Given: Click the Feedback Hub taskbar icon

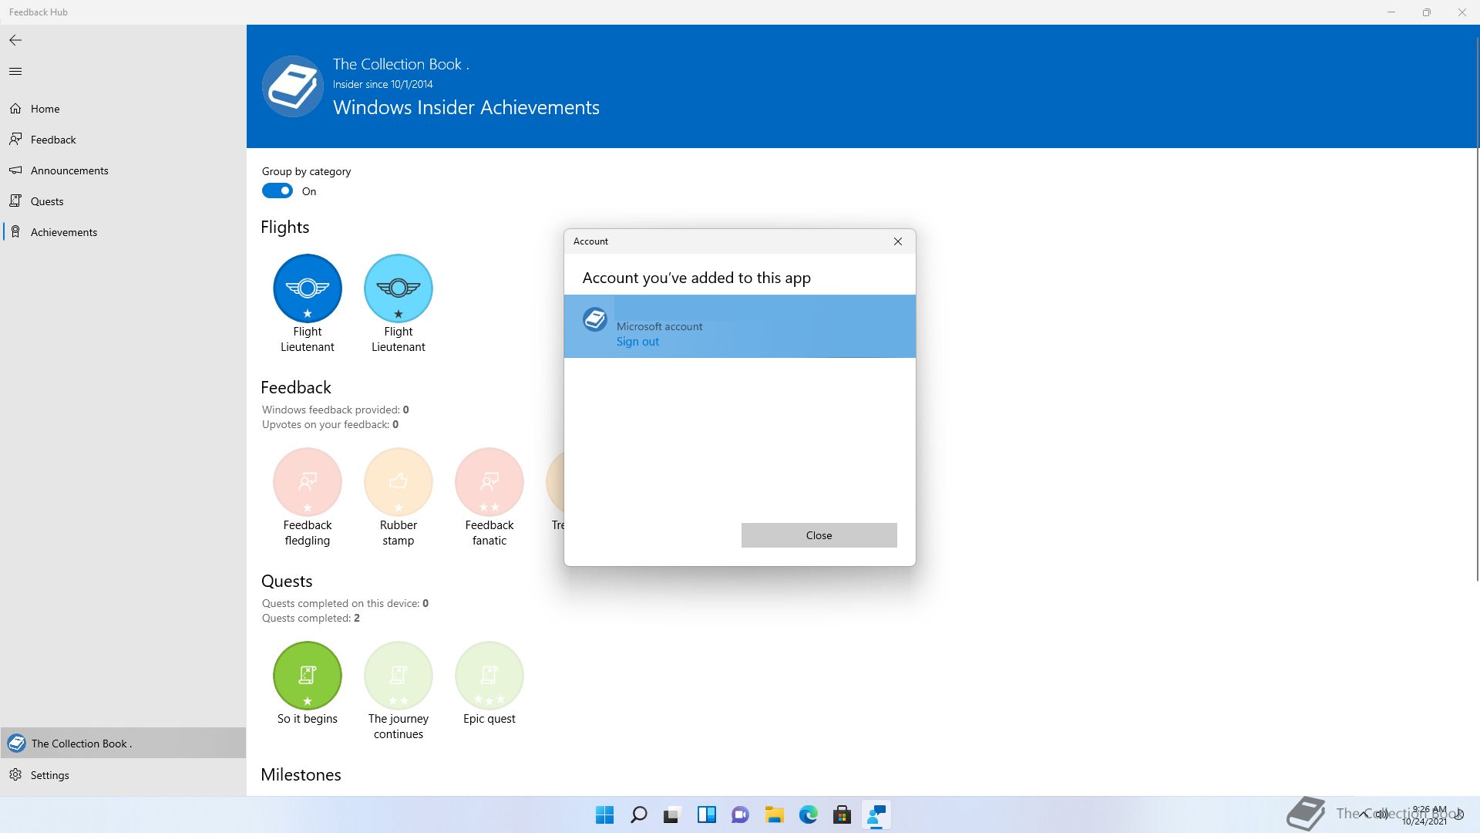Looking at the screenshot, I should [x=876, y=814].
